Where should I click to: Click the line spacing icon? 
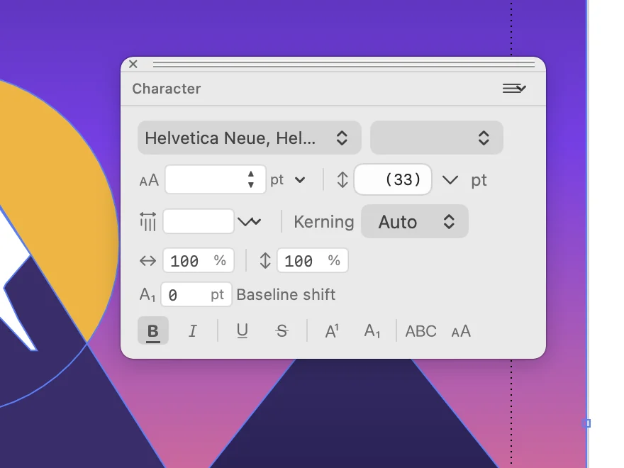tap(342, 180)
